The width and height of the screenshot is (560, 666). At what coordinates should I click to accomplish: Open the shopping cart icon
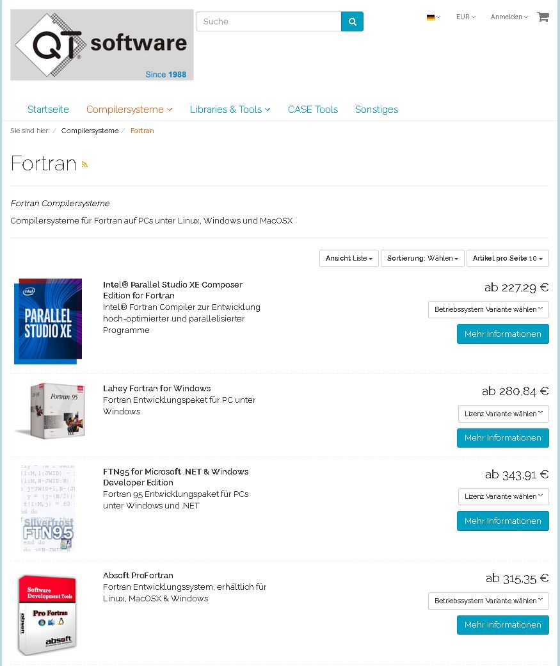click(x=543, y=17)
